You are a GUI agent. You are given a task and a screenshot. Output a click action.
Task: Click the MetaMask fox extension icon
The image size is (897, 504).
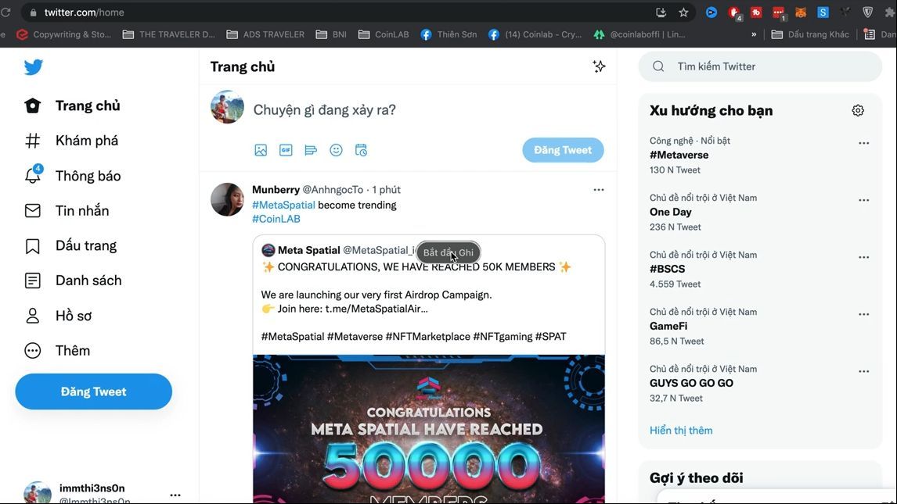tap(800, 12)
